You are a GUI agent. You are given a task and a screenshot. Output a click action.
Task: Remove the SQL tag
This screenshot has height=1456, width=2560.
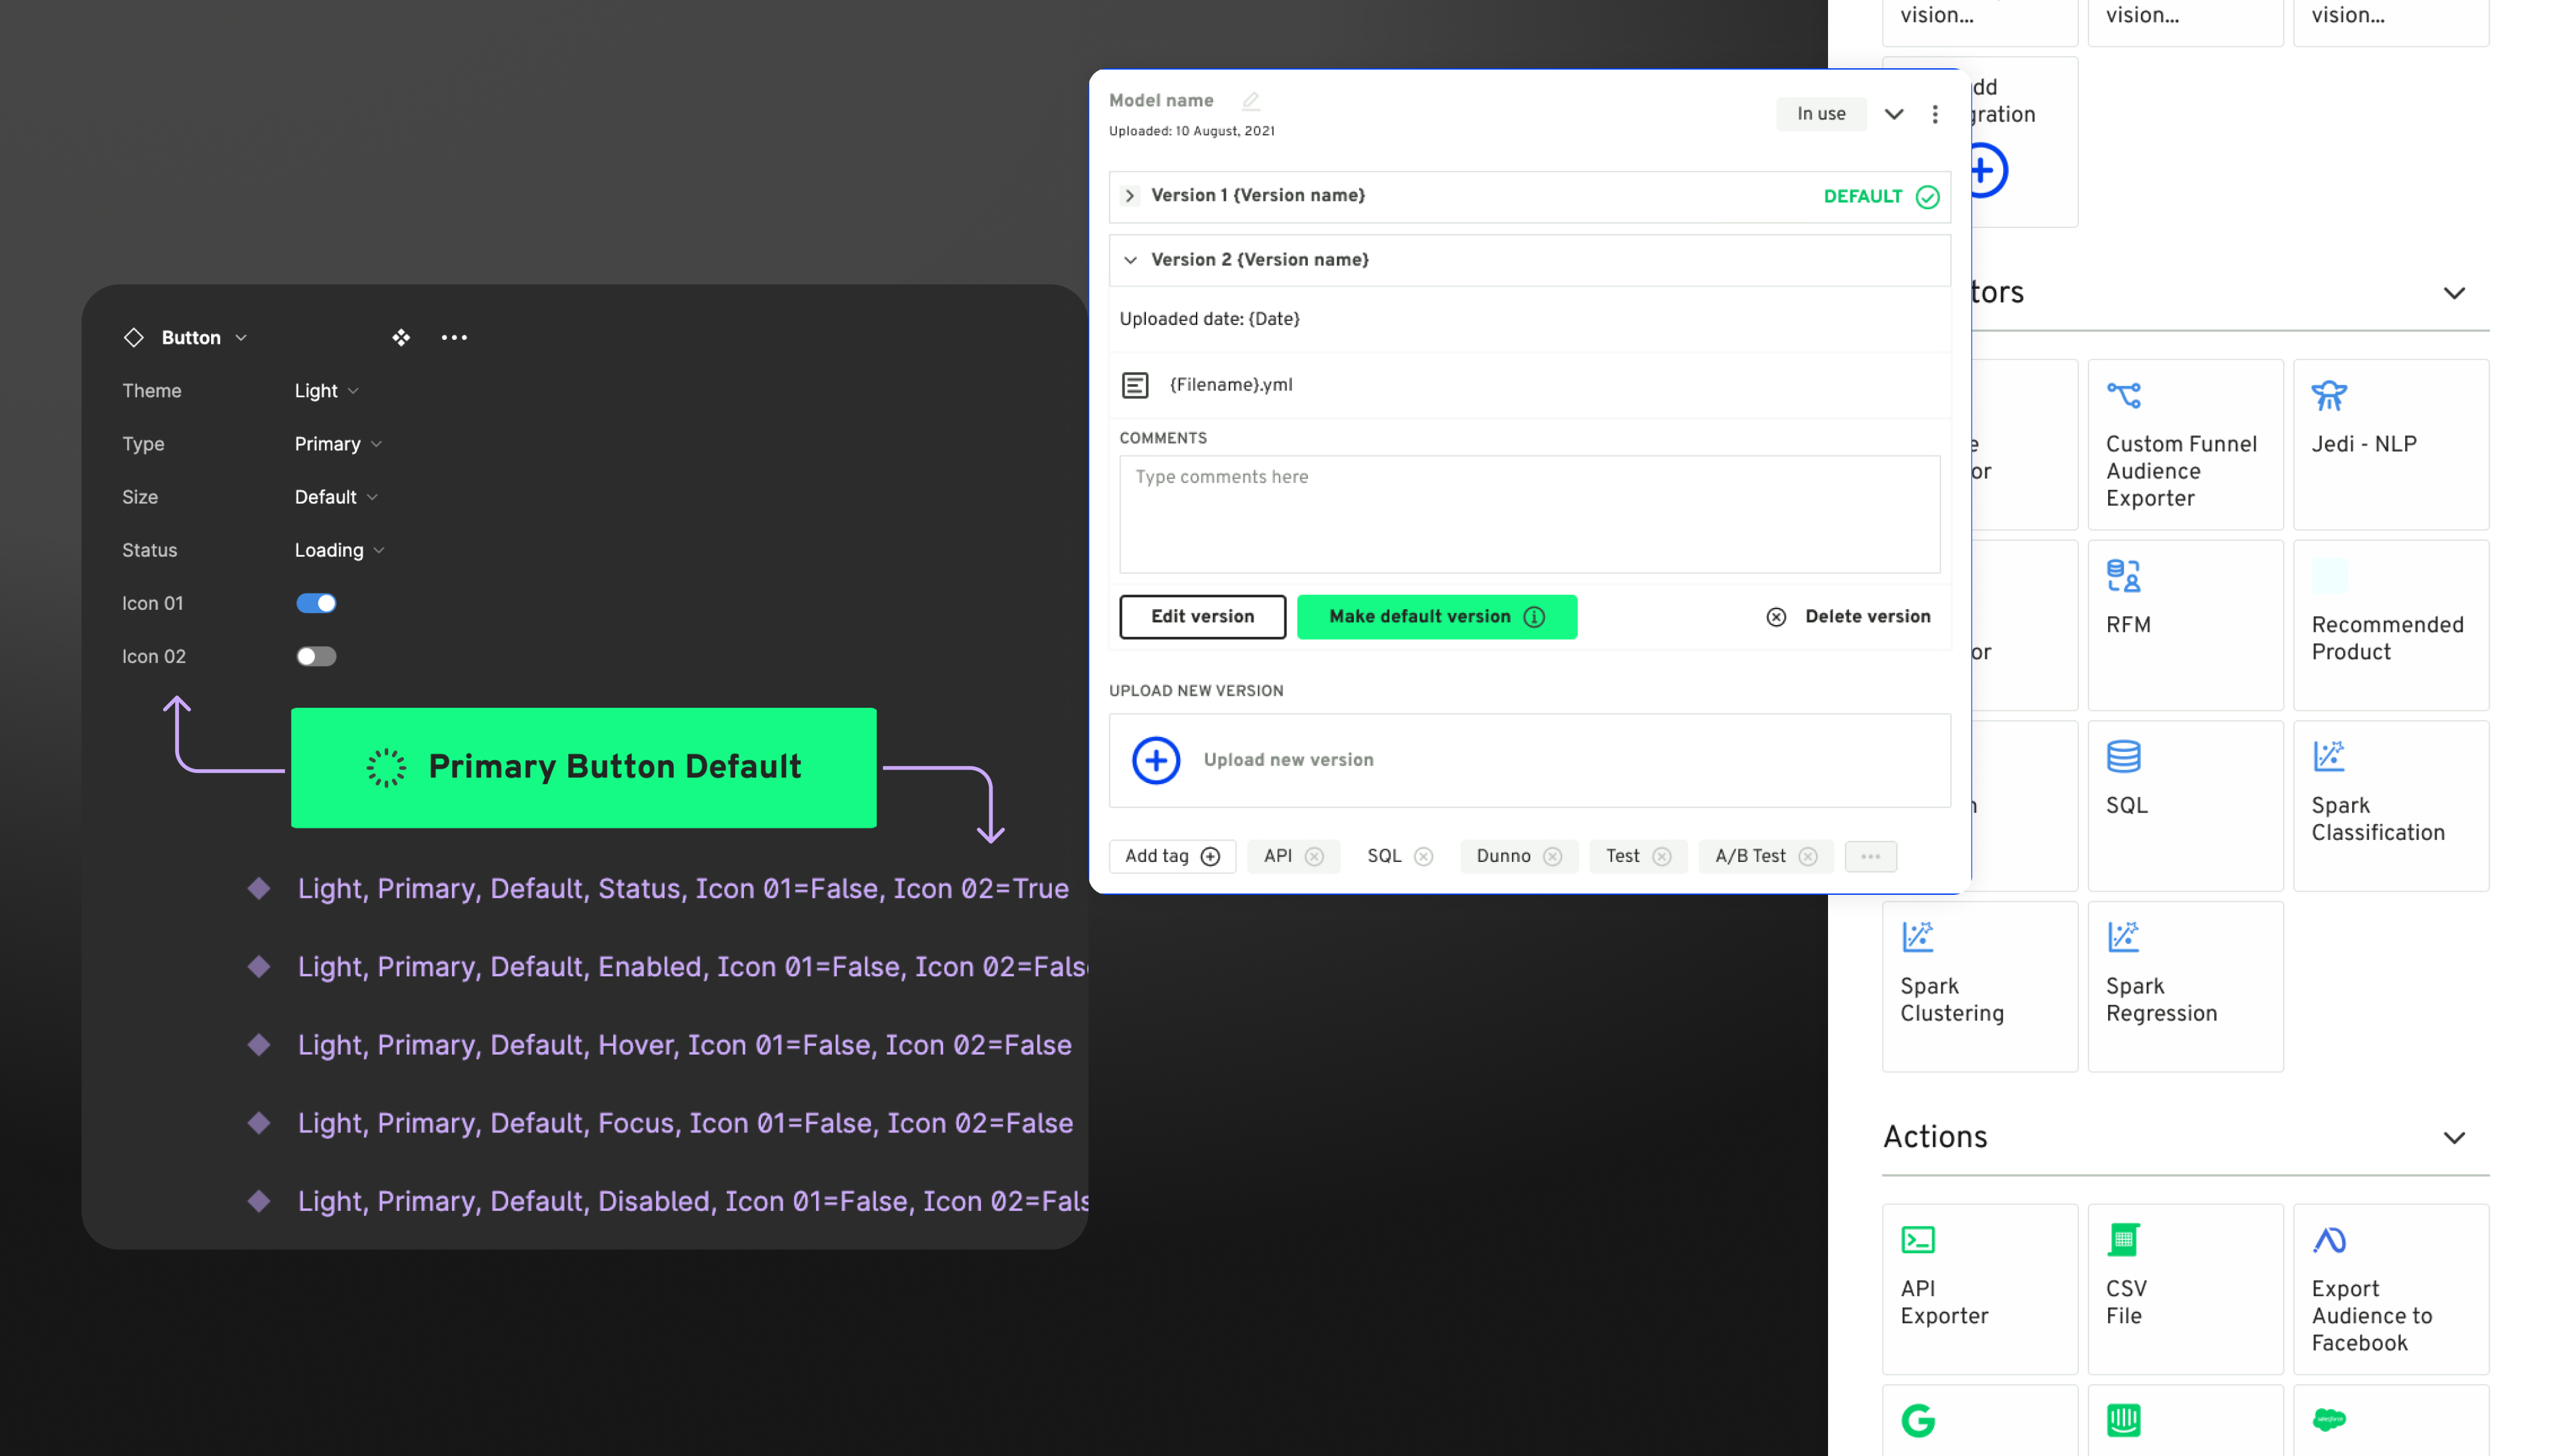point(1424,857)
